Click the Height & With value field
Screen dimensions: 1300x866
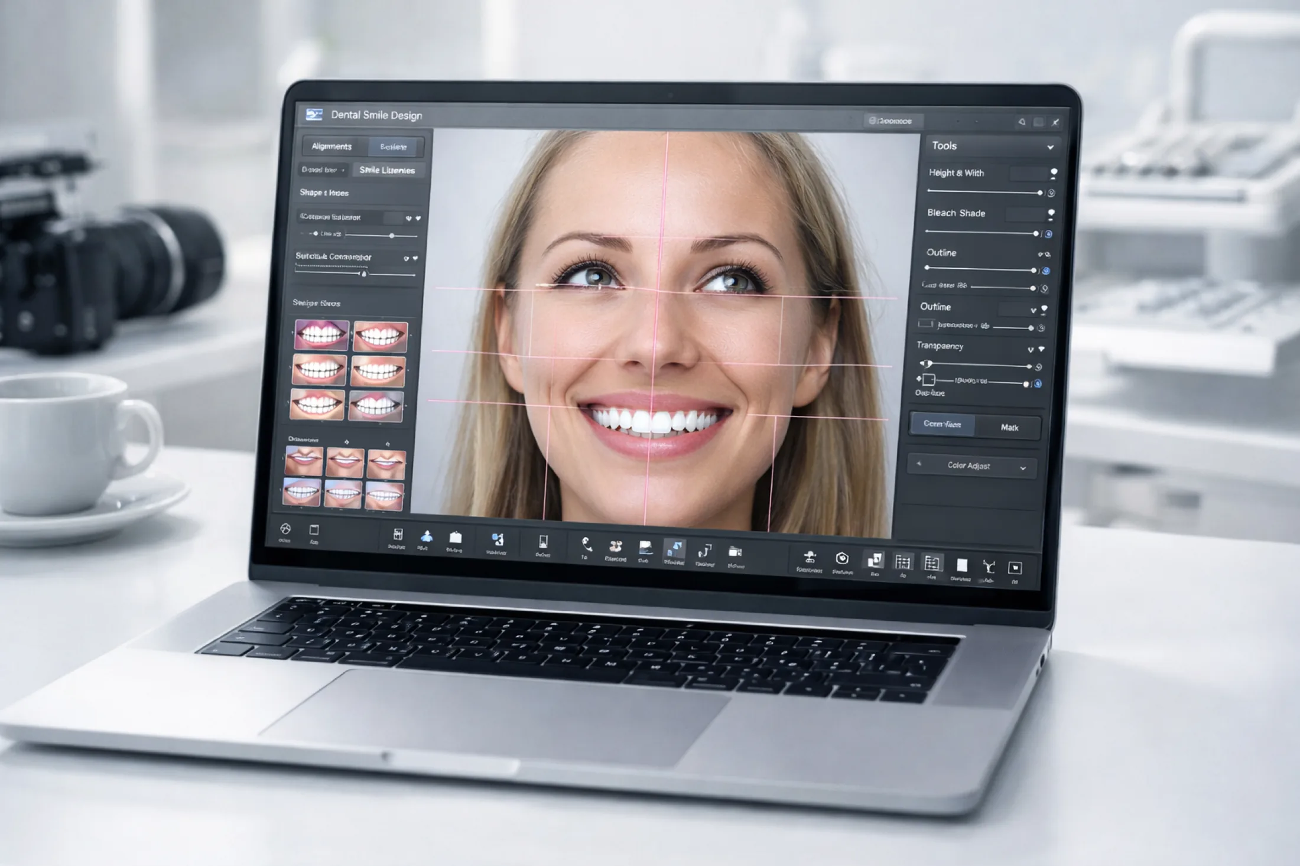point(1028,173)
